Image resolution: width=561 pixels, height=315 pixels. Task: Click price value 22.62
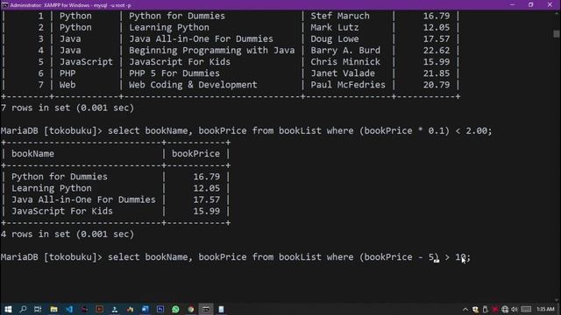437,51
